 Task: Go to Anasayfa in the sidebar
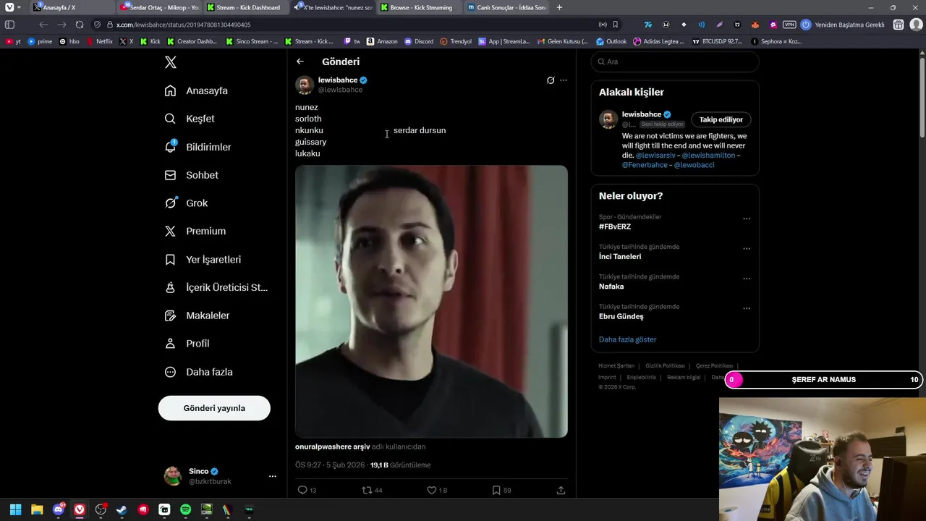196,90
